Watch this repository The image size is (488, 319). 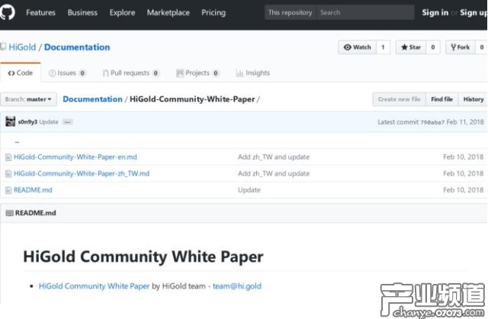click(358, 47)
